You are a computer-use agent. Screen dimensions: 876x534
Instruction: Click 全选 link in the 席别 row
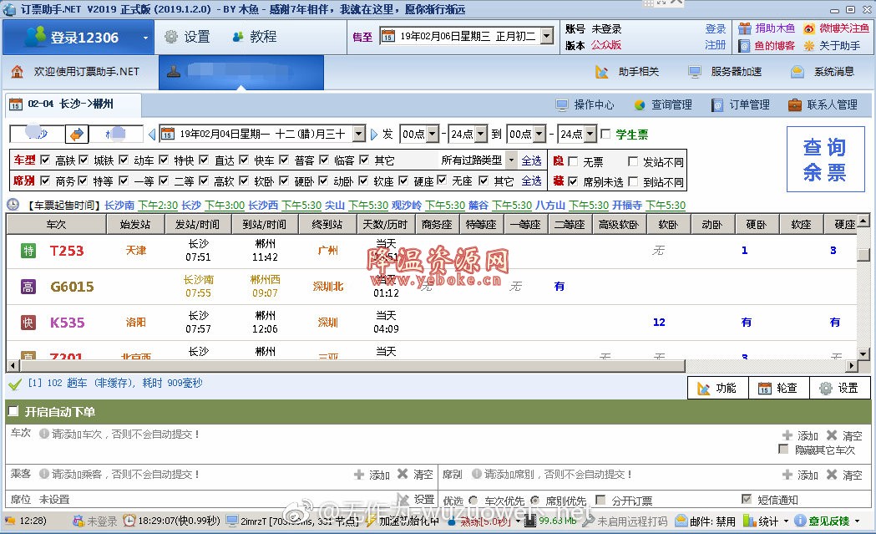[x=531, y=181]
